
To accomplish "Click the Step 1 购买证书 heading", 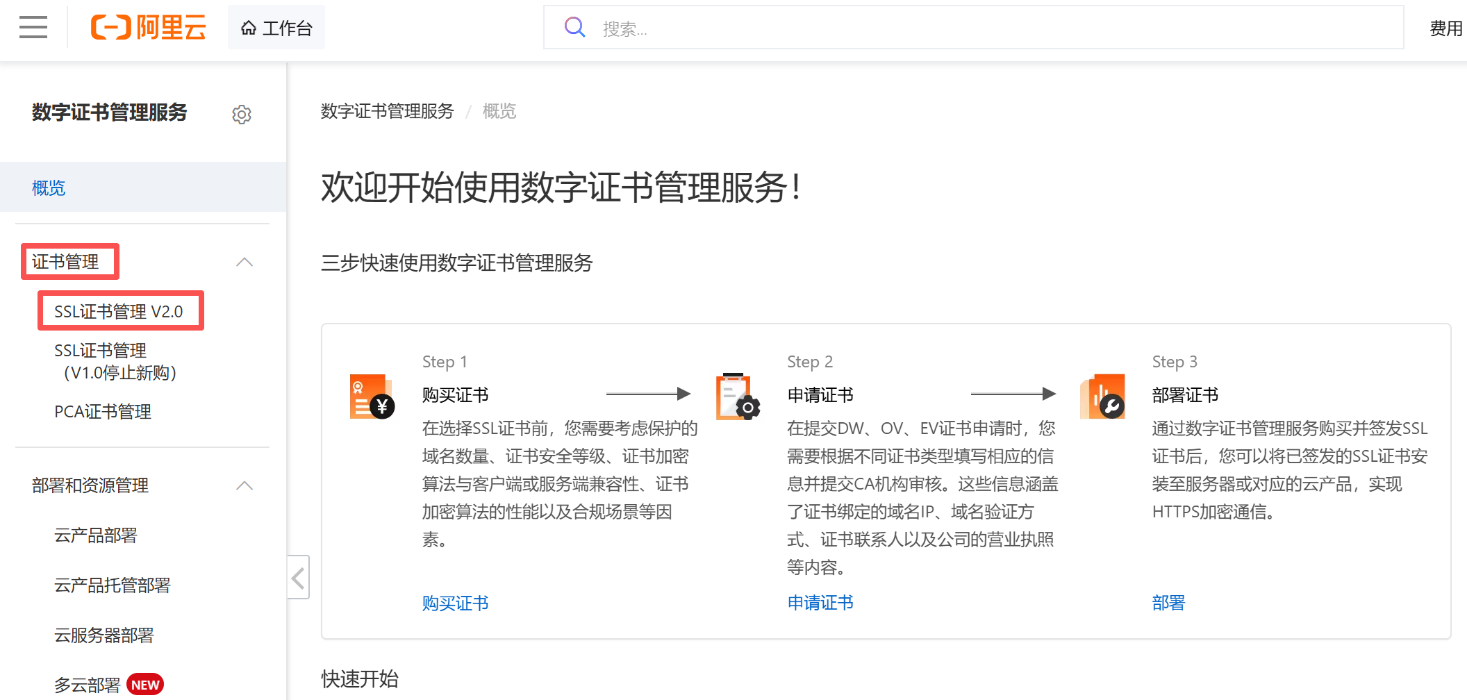I will click(x=456, y=395).
